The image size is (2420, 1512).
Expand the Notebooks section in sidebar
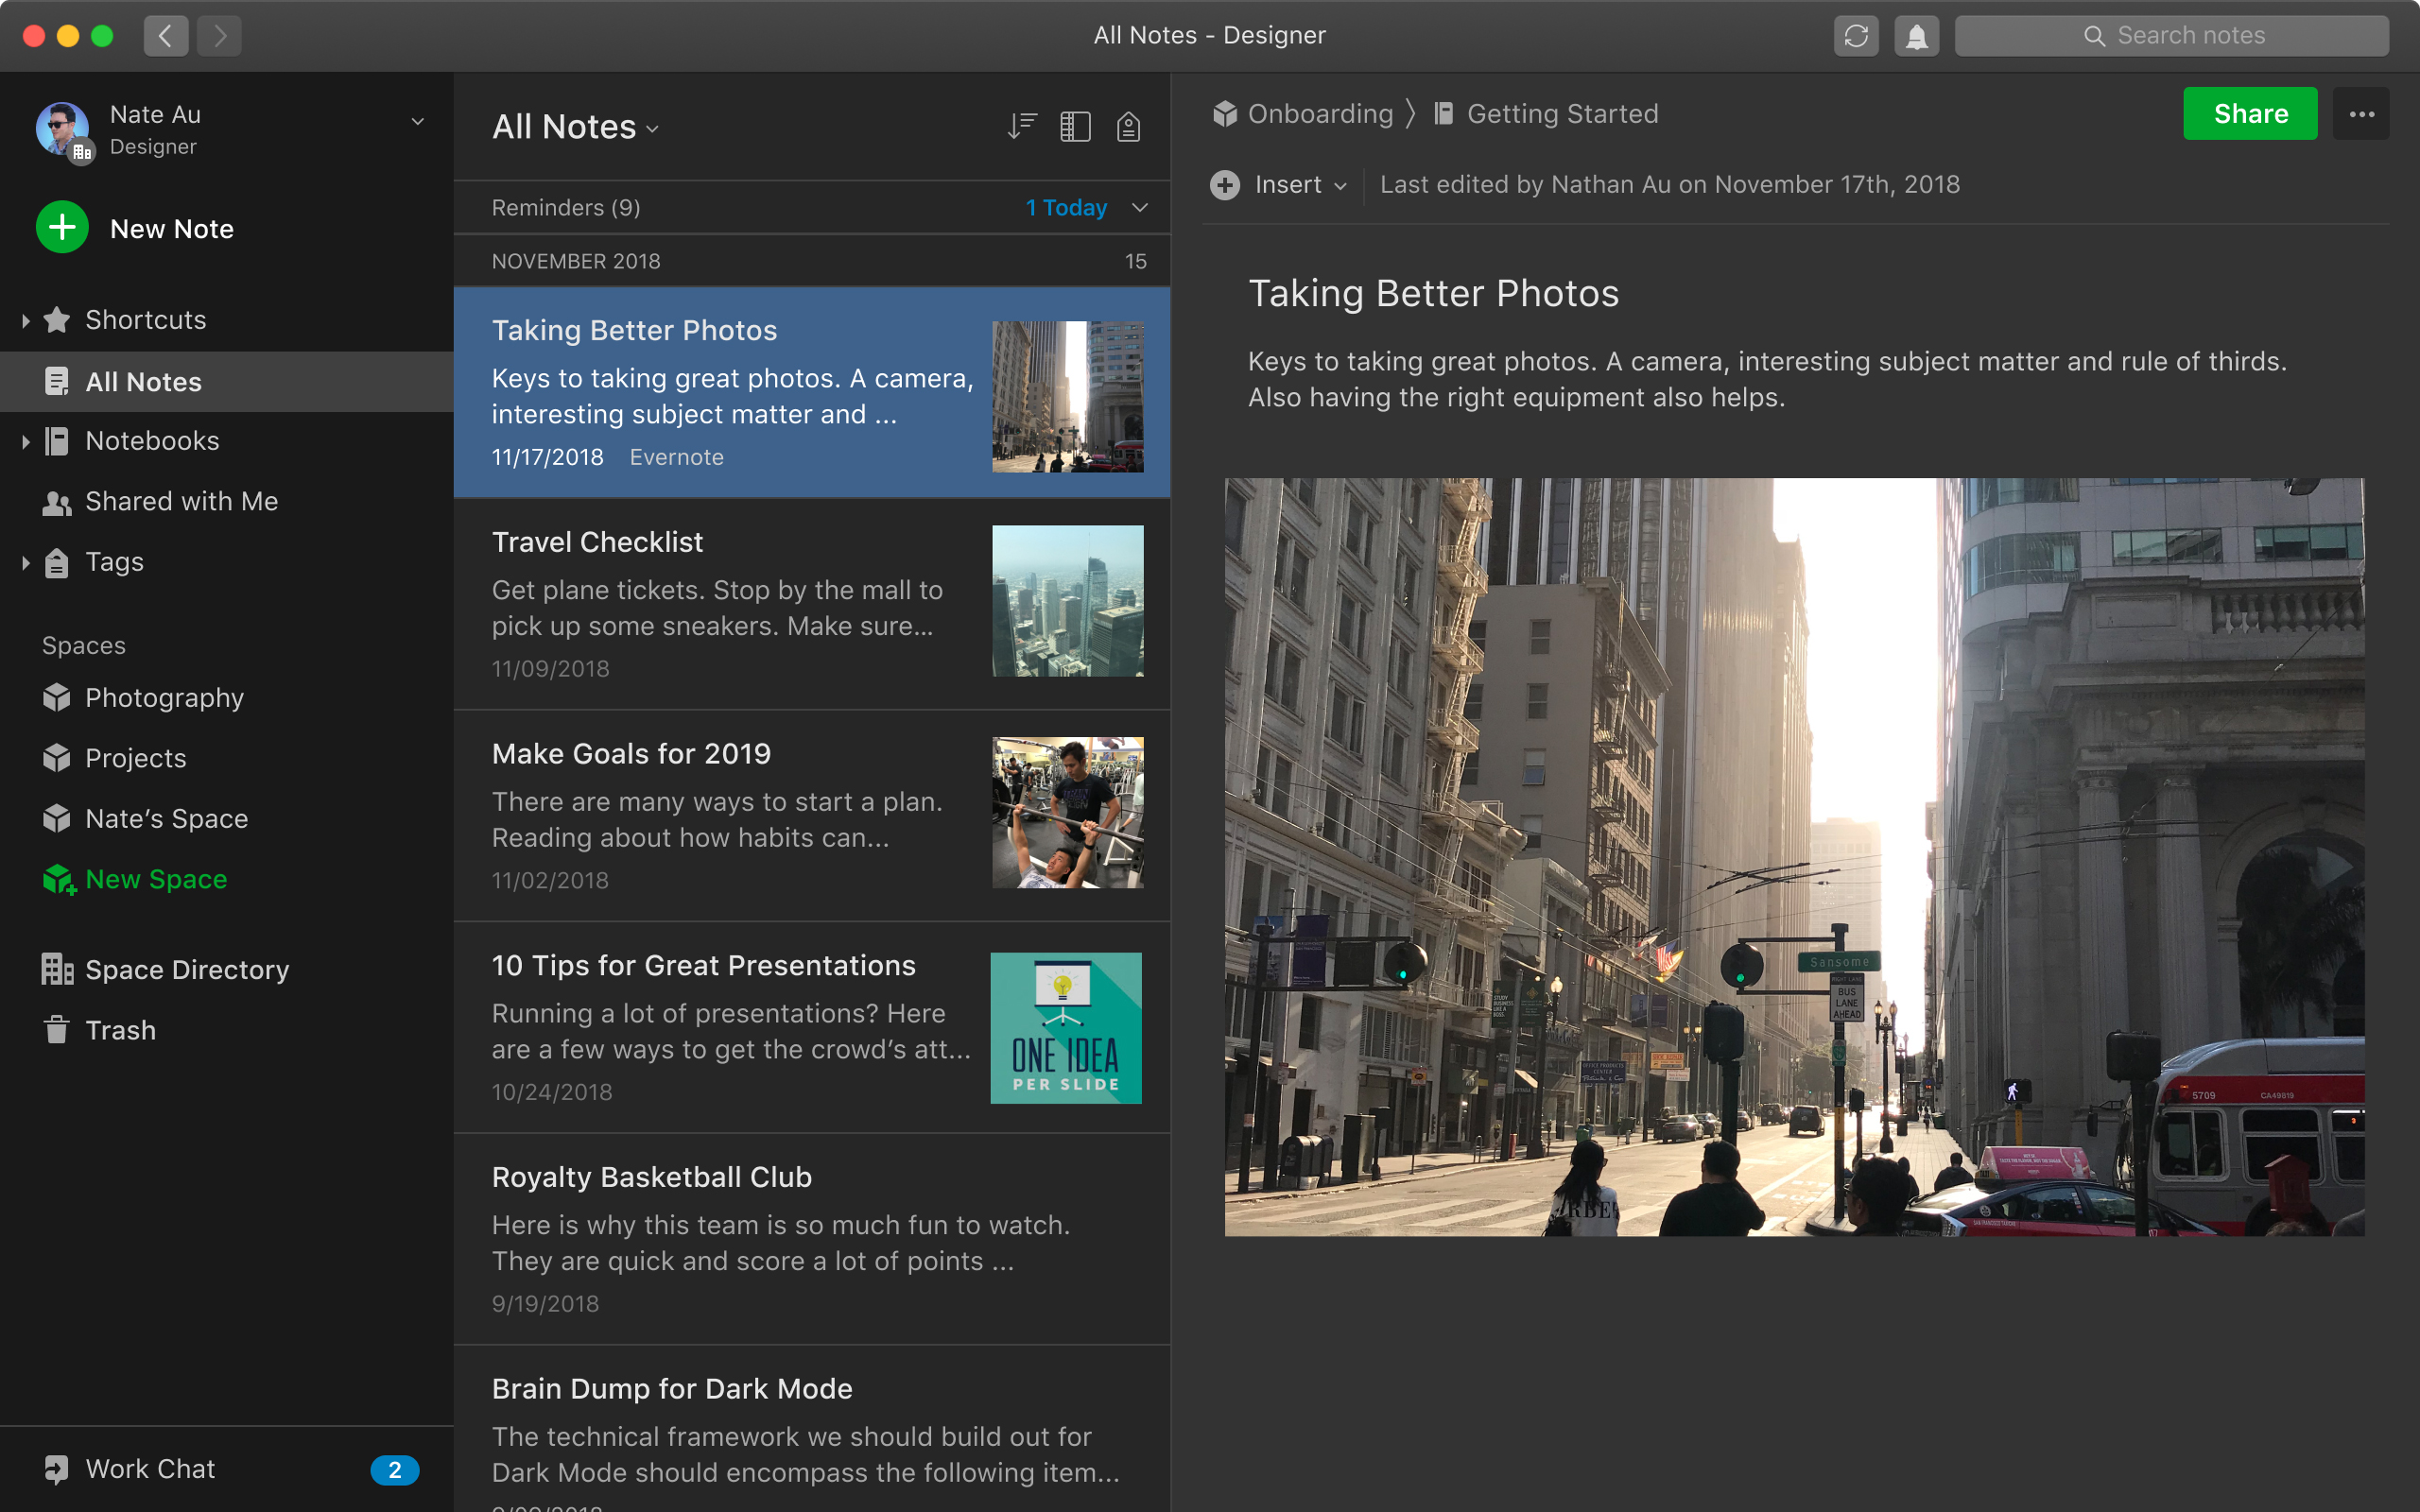coord(25,440)
